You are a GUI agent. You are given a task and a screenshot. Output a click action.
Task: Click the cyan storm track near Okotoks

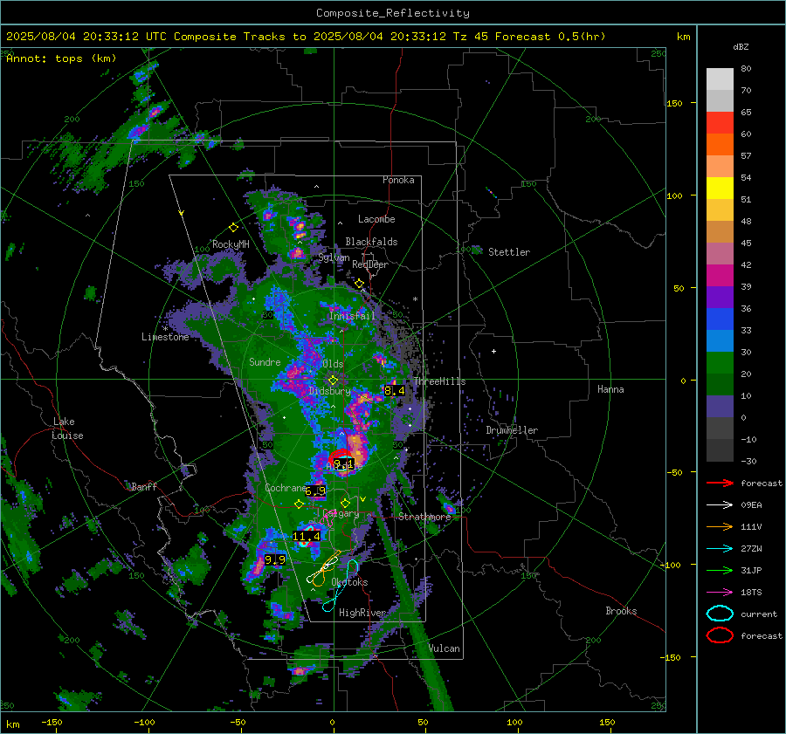341,587
